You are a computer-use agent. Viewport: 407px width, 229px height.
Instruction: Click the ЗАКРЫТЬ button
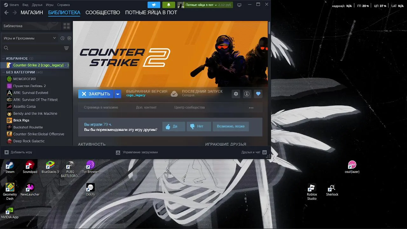(96, 94)
